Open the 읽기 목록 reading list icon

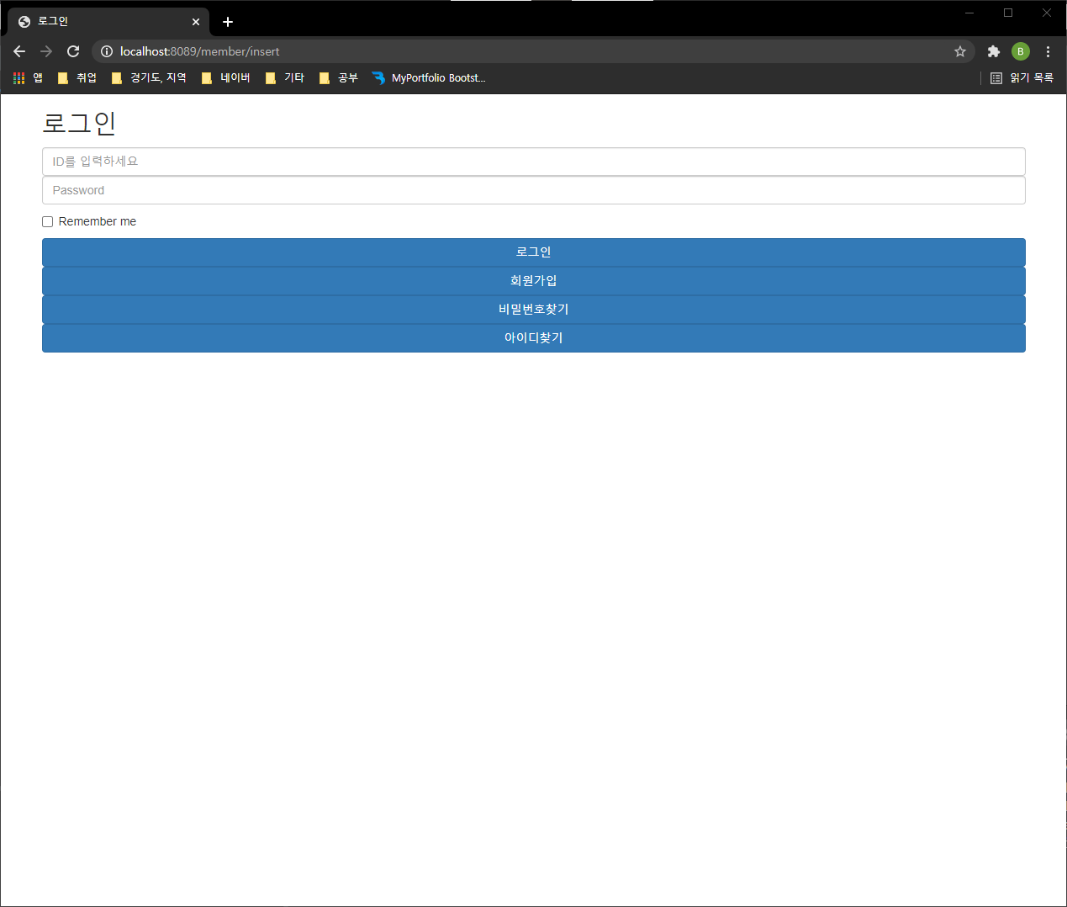click(x=1020, y=77)
